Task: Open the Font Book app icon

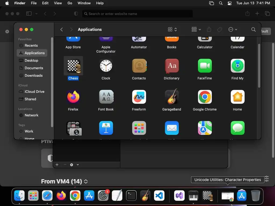Action: tap(106, 97)
